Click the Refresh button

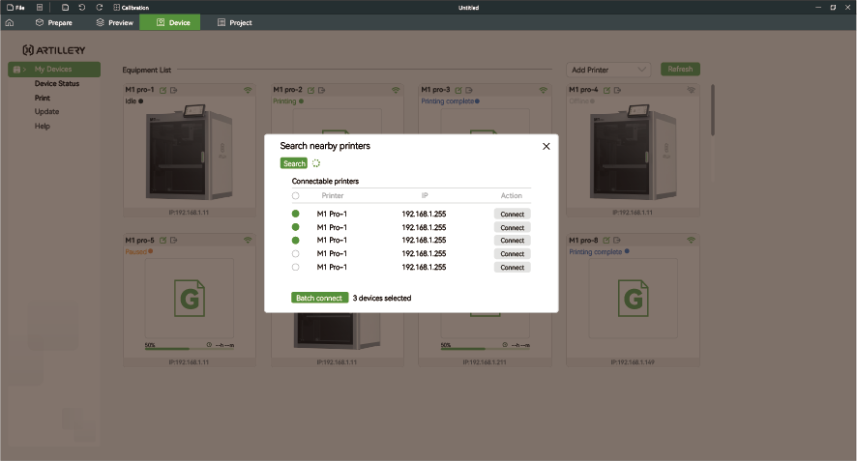680,70
